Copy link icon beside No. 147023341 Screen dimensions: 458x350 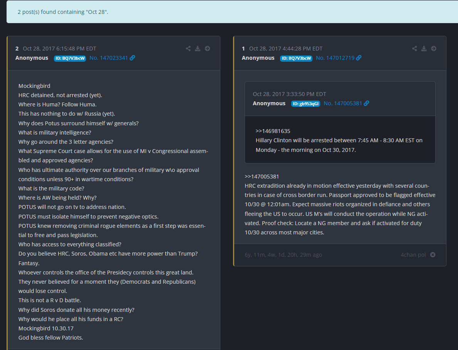click(133, 58)
